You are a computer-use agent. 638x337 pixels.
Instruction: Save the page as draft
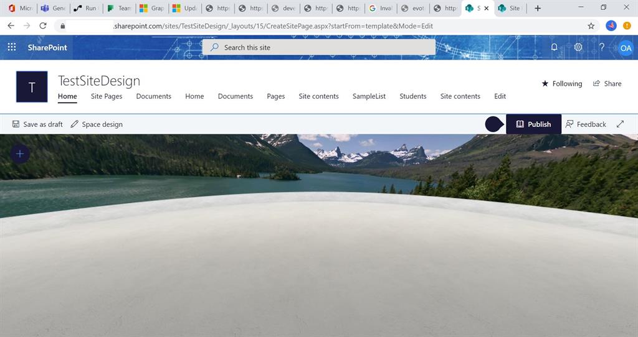[x=37, y=124]
